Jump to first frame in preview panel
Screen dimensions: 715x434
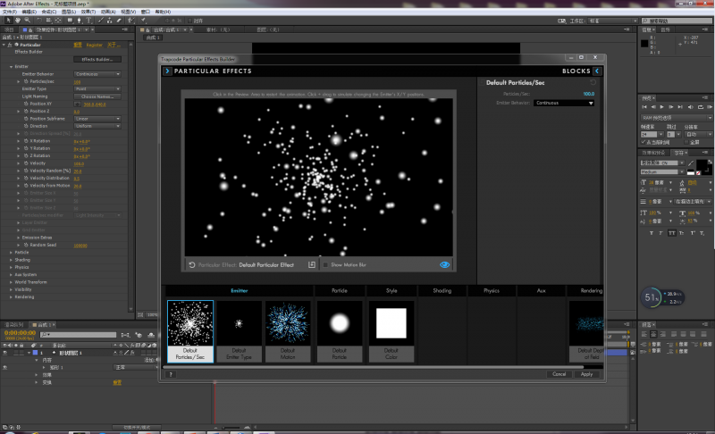(644, 107)
